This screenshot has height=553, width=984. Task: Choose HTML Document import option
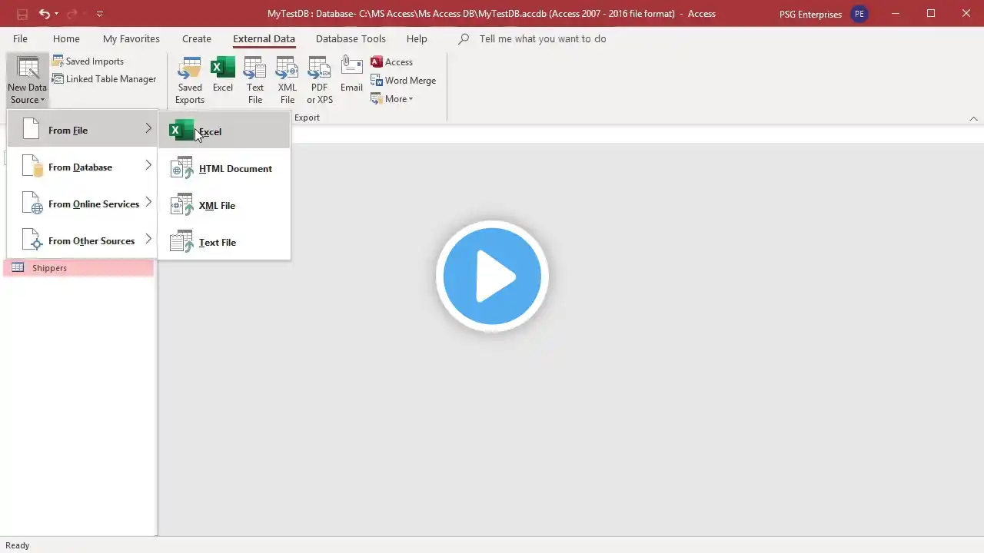224,168
